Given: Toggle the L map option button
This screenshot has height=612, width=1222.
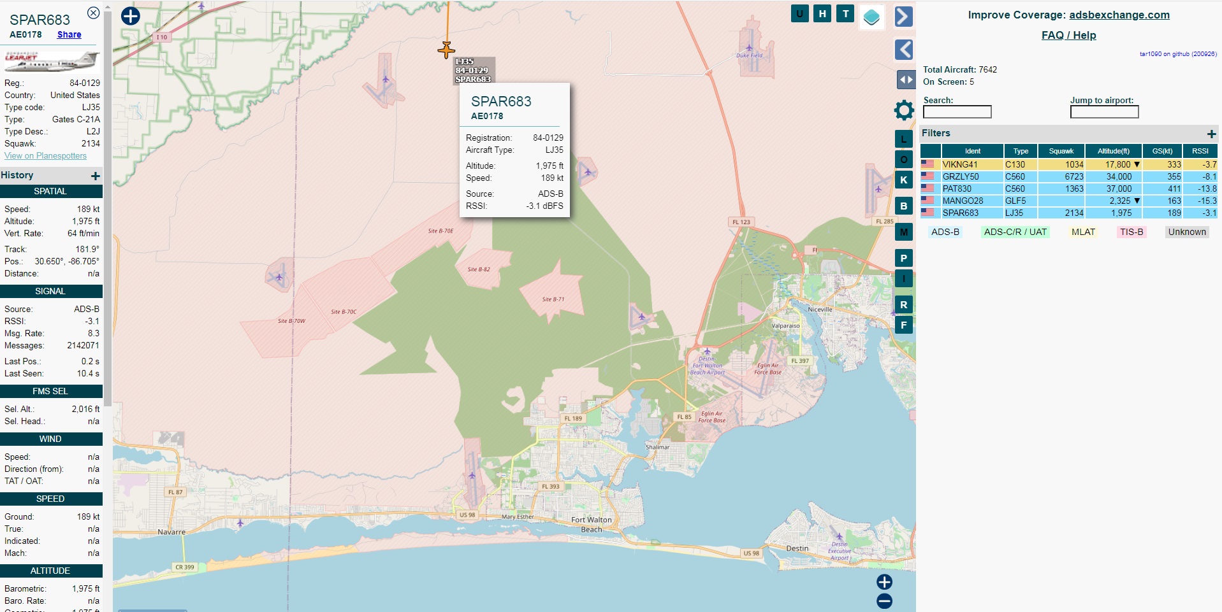Looking at the screenshot, I should [904, 139].
